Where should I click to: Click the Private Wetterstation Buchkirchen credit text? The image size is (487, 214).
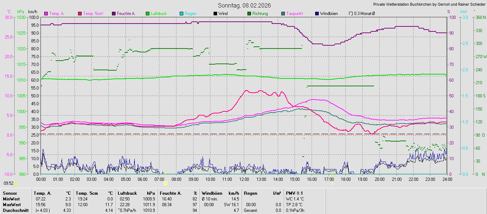[429, 5]
